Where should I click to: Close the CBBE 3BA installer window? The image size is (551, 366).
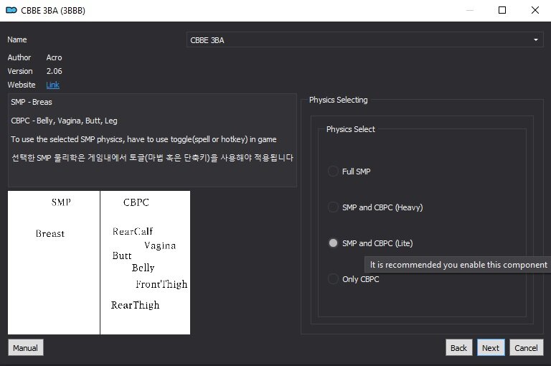coord(534,10)
